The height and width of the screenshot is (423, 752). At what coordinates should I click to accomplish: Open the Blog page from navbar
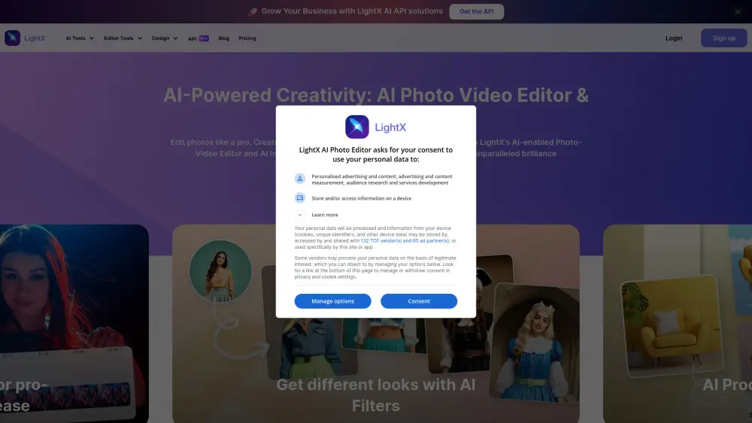tap(223, 38)
